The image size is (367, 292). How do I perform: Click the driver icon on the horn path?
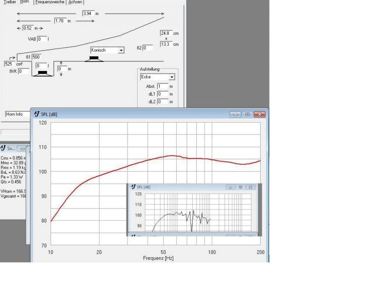94,59
